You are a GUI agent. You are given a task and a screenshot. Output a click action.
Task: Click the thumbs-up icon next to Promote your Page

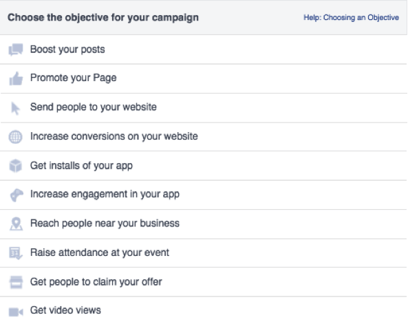(x=16, y=78)
